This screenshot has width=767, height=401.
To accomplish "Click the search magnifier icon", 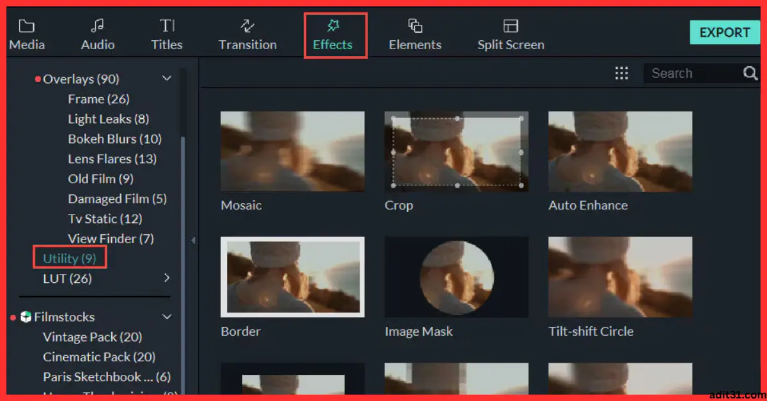I will (750, 73).
